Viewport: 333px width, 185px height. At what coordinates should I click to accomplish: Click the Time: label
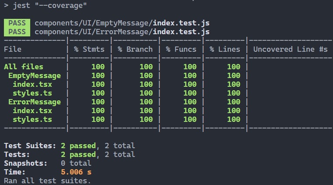[14, 172]
